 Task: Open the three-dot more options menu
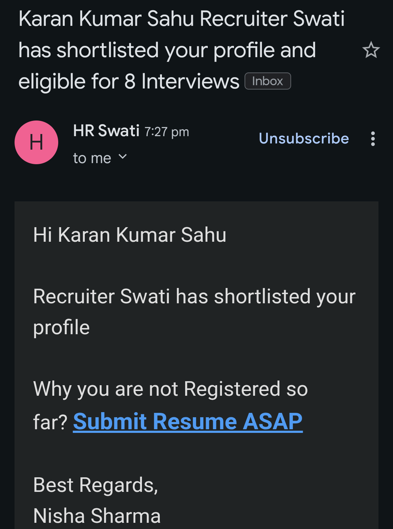pyautogui.click(x=373, y=139)
